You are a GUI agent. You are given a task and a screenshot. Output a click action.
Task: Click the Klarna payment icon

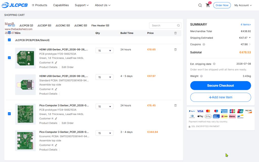tap(232, 116)
